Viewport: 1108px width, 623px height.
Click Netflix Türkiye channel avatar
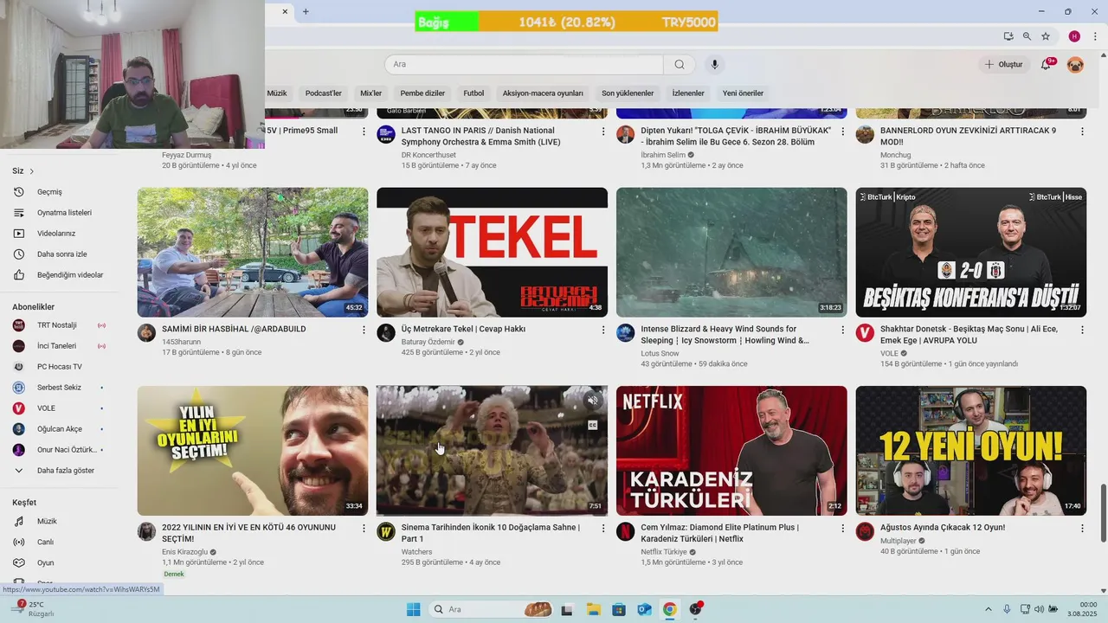click(625, 531)
